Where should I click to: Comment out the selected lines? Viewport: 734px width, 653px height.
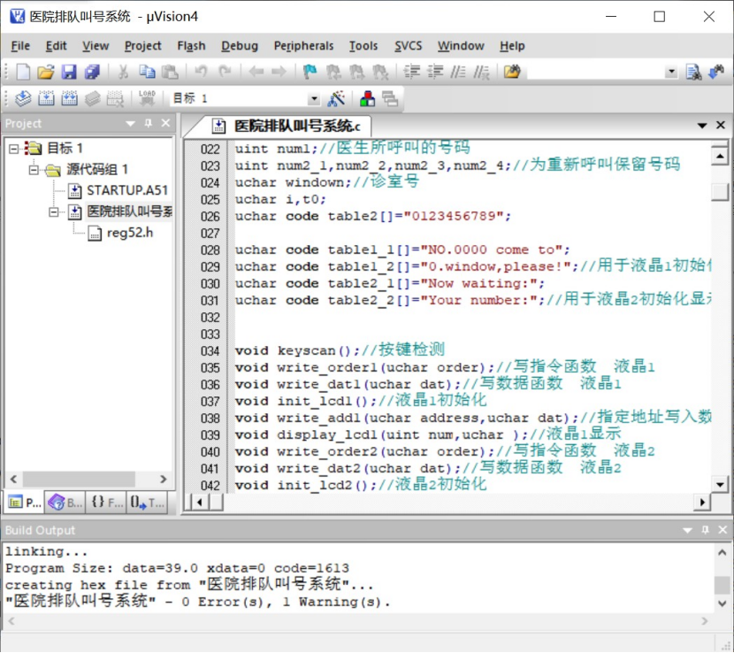click(x=458, y=72)
